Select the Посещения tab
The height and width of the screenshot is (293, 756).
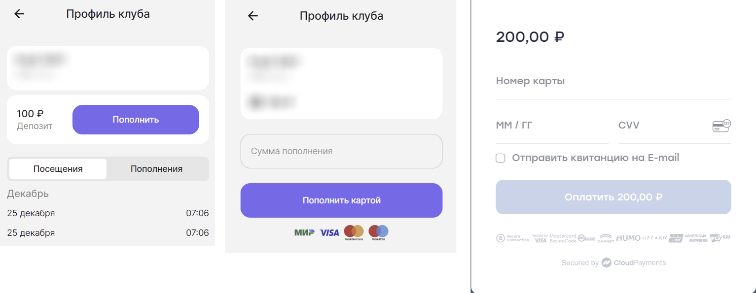57,168
